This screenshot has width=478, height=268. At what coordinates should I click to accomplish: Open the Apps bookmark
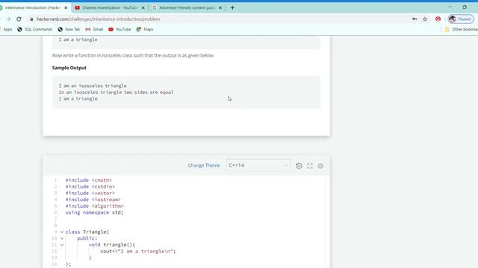click(x=6, y=30)
